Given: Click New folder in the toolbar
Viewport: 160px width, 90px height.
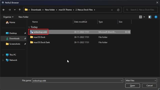Looking at the screenshot, I should [23, 17].
